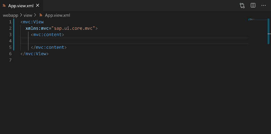271x134 pixels.
Task: Click the XML file icon in tab
Action: (4, 5)
